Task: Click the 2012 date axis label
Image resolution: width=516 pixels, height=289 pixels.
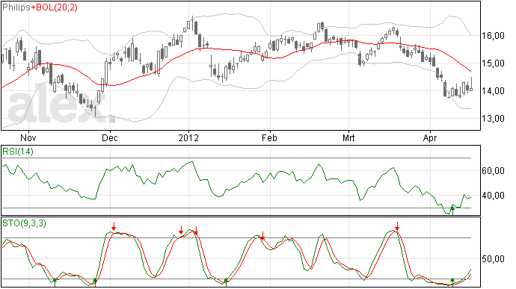Action: click(x=188, y=137)
